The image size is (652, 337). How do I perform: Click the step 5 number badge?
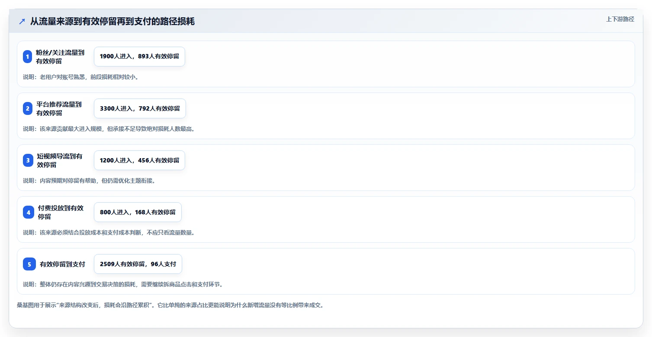[29, 264]
